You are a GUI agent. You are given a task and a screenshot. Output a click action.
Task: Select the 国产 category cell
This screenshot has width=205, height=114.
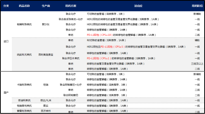(x=5, y=92)
